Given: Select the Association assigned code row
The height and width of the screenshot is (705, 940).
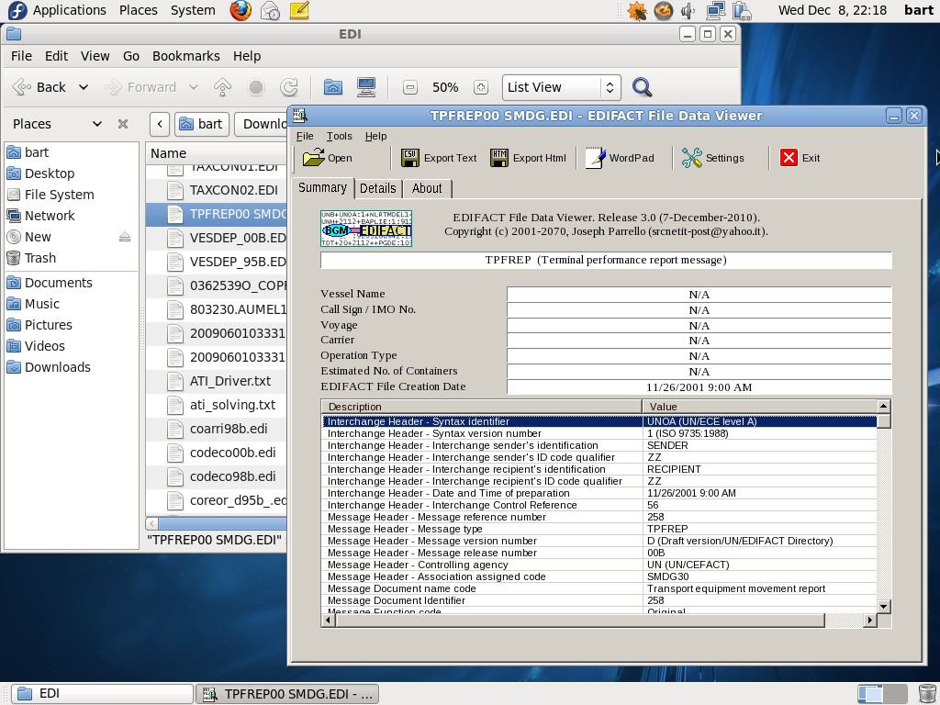Looking at the screenshot, I should click(x=599, y=576).
